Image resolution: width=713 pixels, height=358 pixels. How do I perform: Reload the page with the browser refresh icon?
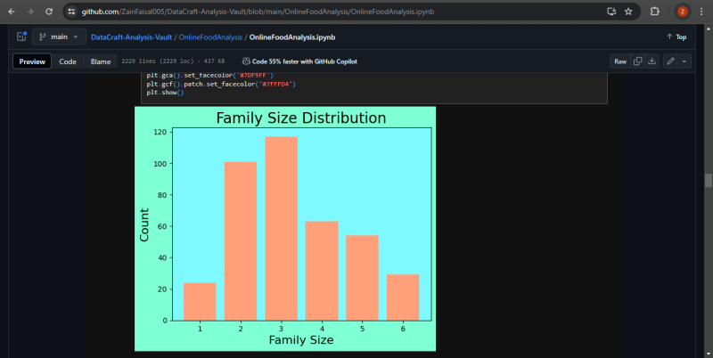point(47,12)
